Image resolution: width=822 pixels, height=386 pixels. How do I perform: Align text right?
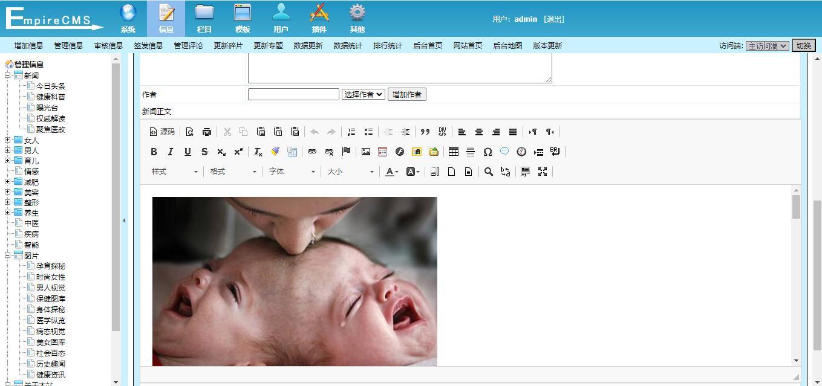coord(495,132)
